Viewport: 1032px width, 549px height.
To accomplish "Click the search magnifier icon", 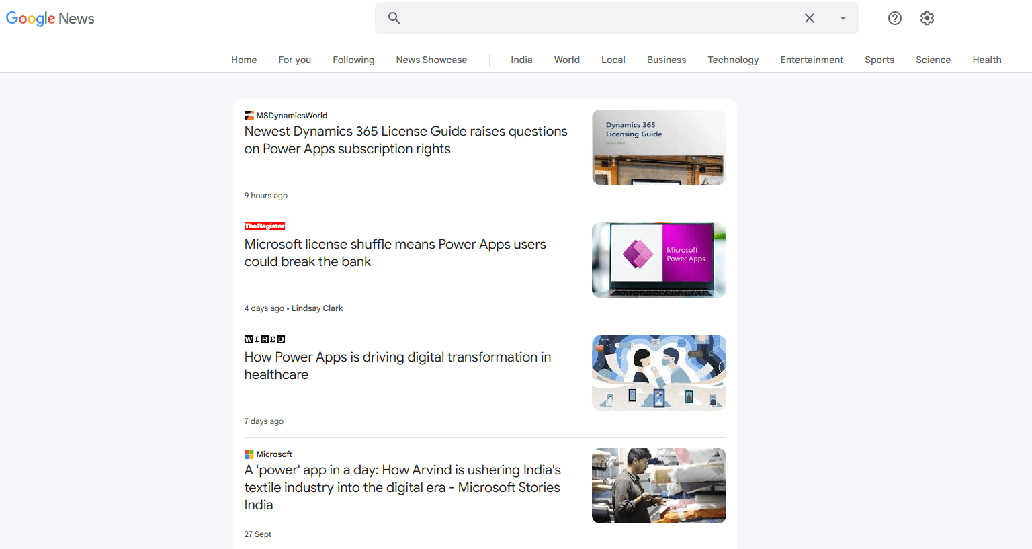I will click(394, 18).
